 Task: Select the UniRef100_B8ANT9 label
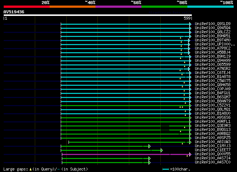pyautogui.click(x=213, y=101)
